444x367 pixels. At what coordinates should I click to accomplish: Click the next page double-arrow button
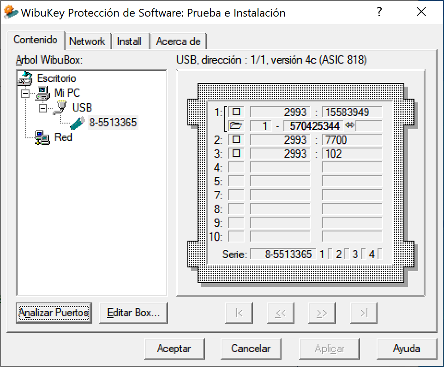pyautogui.click(x=322, y=313)
